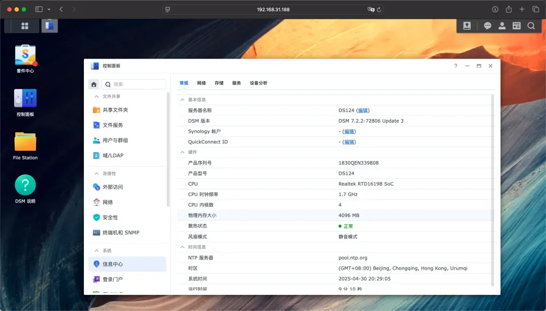
Task: Open a new Safari tab
Action: tap(522, 10)
